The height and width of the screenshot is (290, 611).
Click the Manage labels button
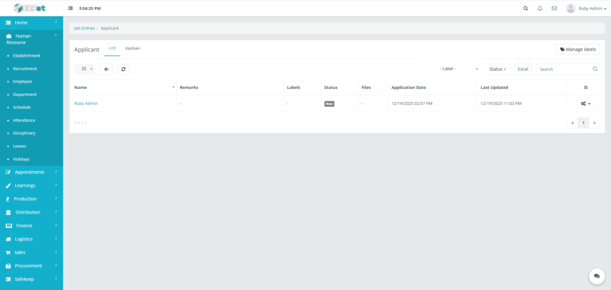(578, 50)
